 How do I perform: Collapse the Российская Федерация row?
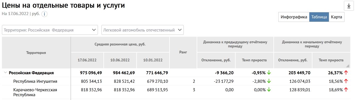click(5, 73)
